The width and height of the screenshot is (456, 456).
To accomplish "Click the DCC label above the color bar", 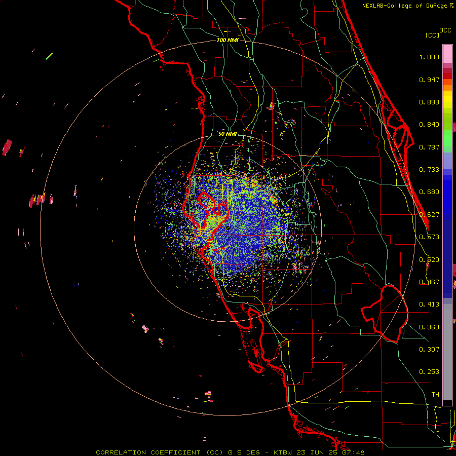I will point(445,30).
